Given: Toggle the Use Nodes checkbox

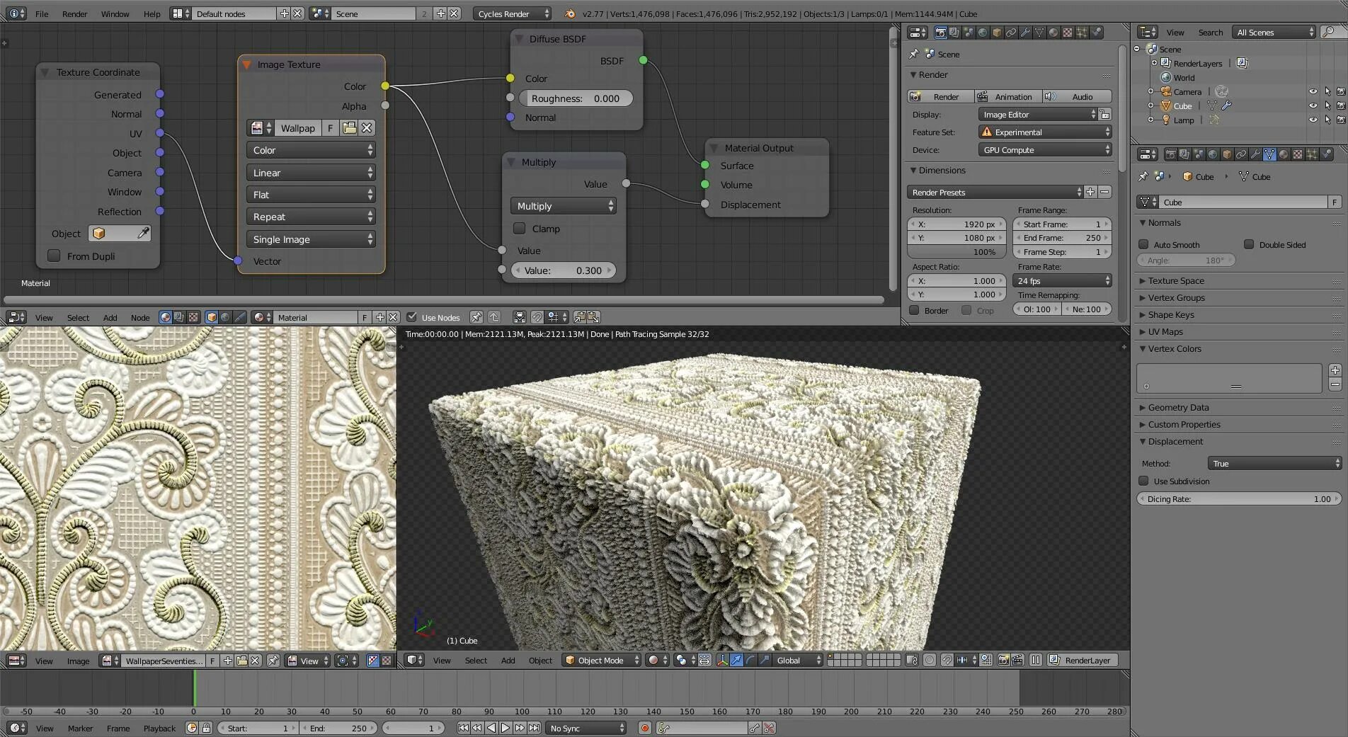Looking at the screenshot, I should tap(412, 317).
